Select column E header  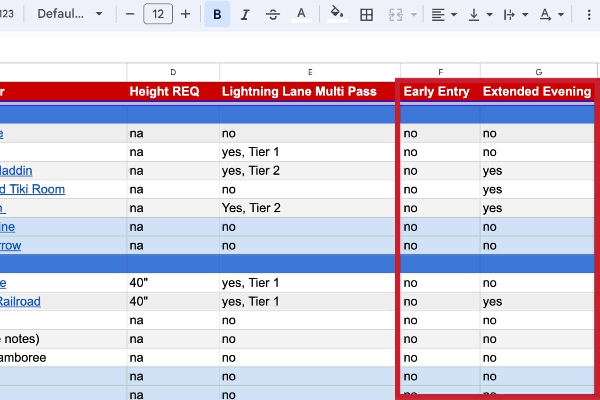tap(310, 72)
